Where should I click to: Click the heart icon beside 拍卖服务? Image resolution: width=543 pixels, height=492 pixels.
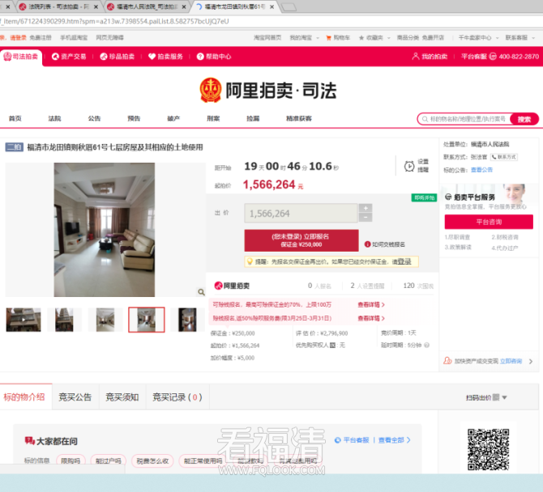(152, 57)
